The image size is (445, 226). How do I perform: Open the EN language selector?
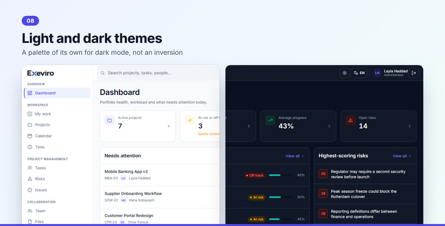[359, 73]
